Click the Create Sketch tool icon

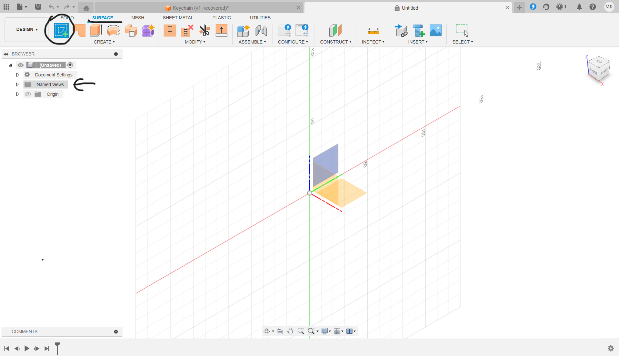[61, 31]
